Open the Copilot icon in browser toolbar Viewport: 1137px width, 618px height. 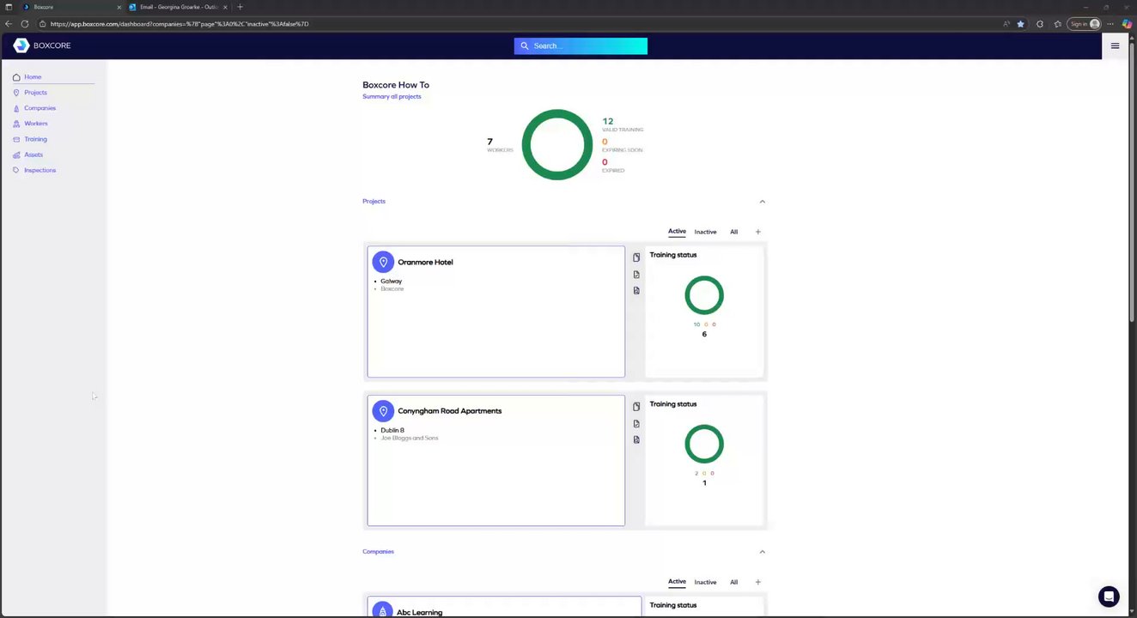tap(1127, 24)
